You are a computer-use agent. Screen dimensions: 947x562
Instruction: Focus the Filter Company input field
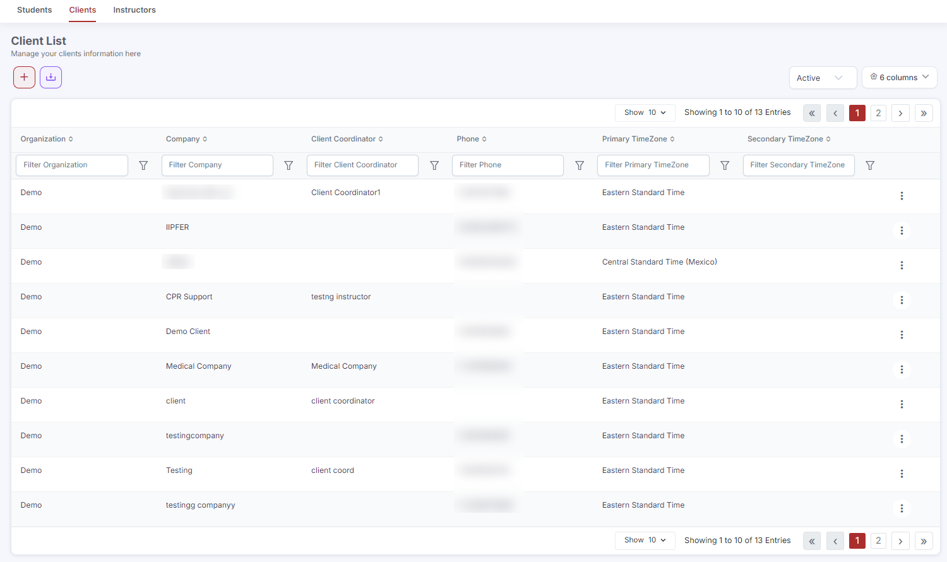coord(217,165)
